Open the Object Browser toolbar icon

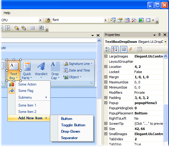click(127, 20)
